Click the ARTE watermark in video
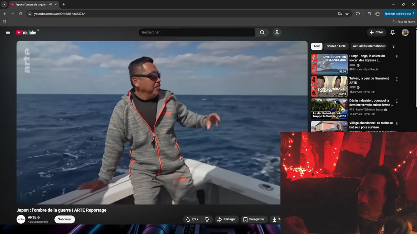 tap(27, 60)
